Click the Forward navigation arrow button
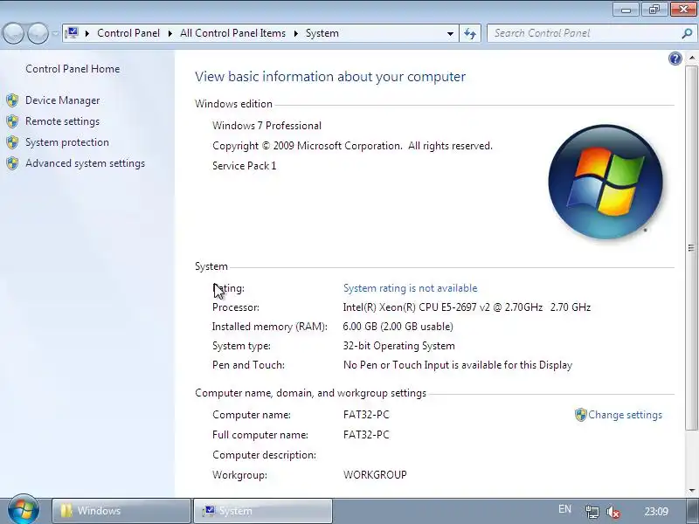Image resolution: width=699 pixels, height=524 pixels. (x=38, y=33)
